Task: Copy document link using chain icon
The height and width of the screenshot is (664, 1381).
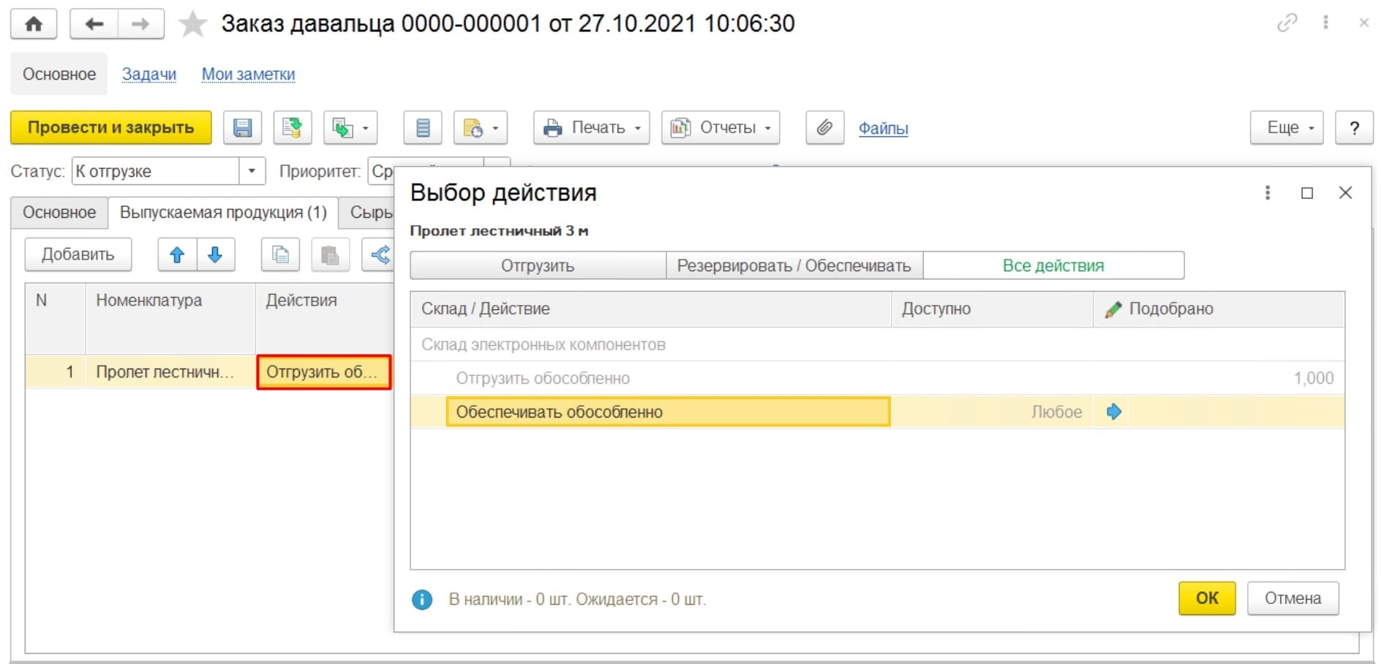Action: tap(1287, 23)
